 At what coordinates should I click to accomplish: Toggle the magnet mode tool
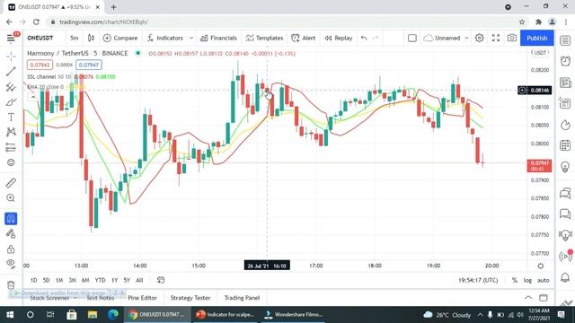pyautogui.click(x=11, y=219)
